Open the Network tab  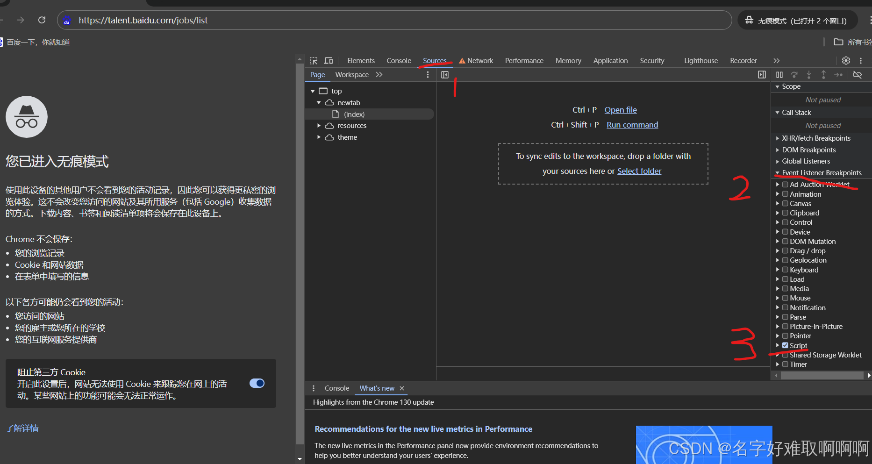[x=480, y=61]
